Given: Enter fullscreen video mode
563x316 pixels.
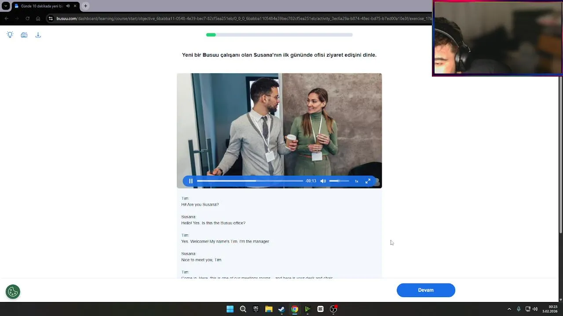Looking at the screenshot, I should 368,181.
